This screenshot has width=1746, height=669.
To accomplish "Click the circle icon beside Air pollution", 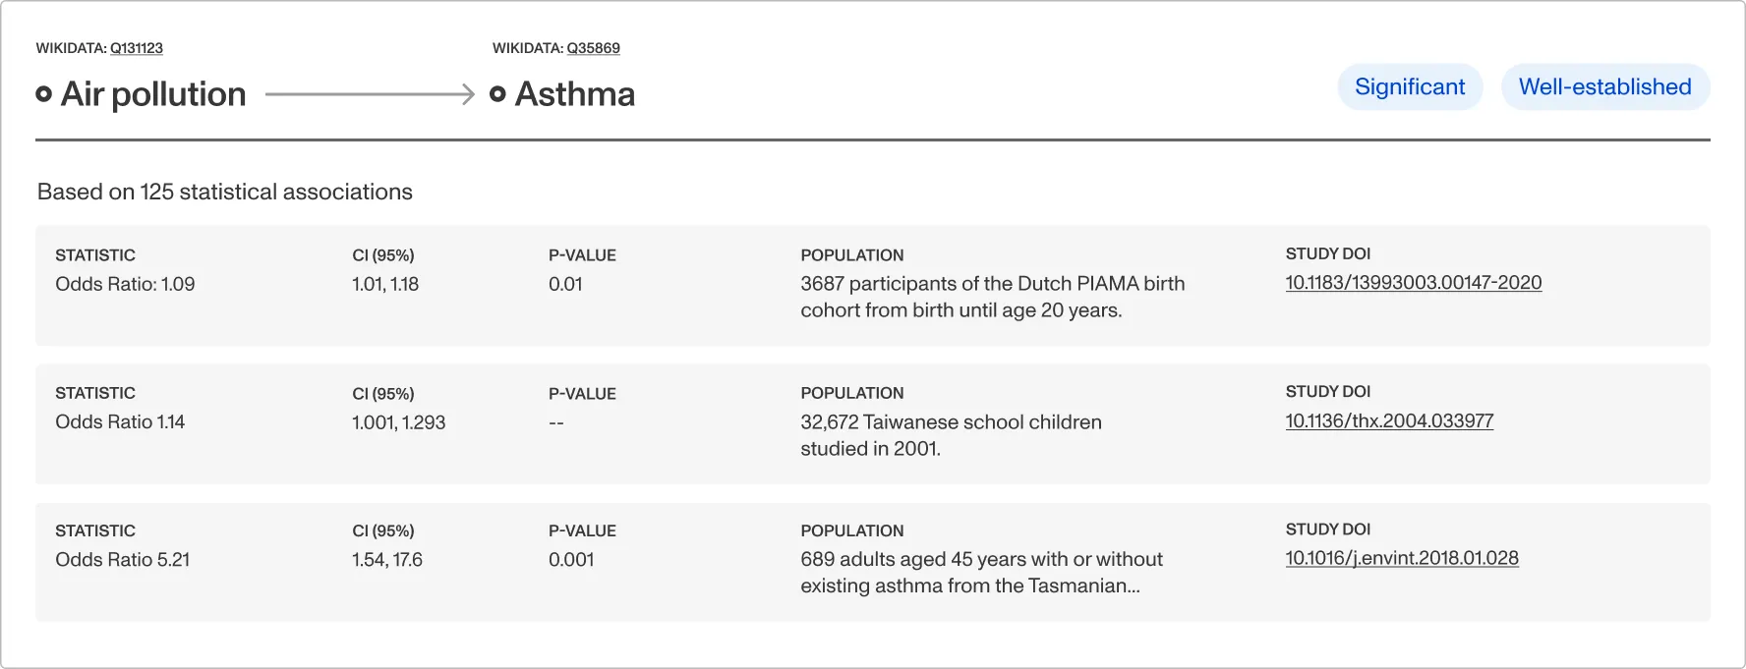I will [x=43, y=94].
